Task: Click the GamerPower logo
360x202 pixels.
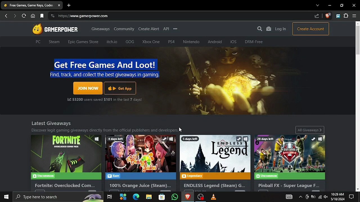Action: click(x=55, y=29)
